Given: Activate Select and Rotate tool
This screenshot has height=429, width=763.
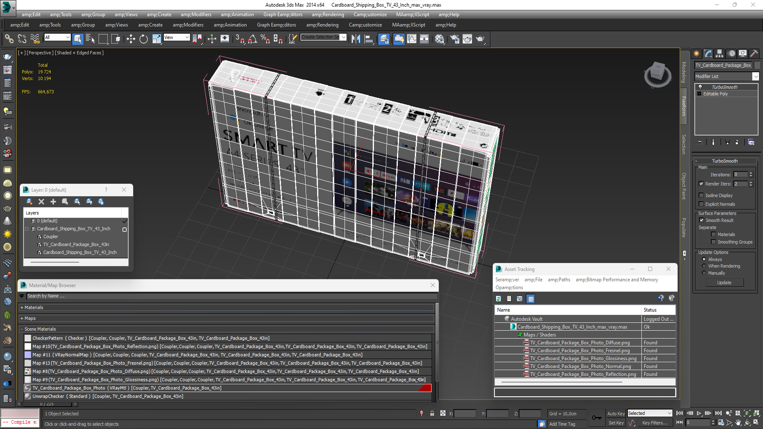Looking at the screenshot, I should tap(143, 39).
